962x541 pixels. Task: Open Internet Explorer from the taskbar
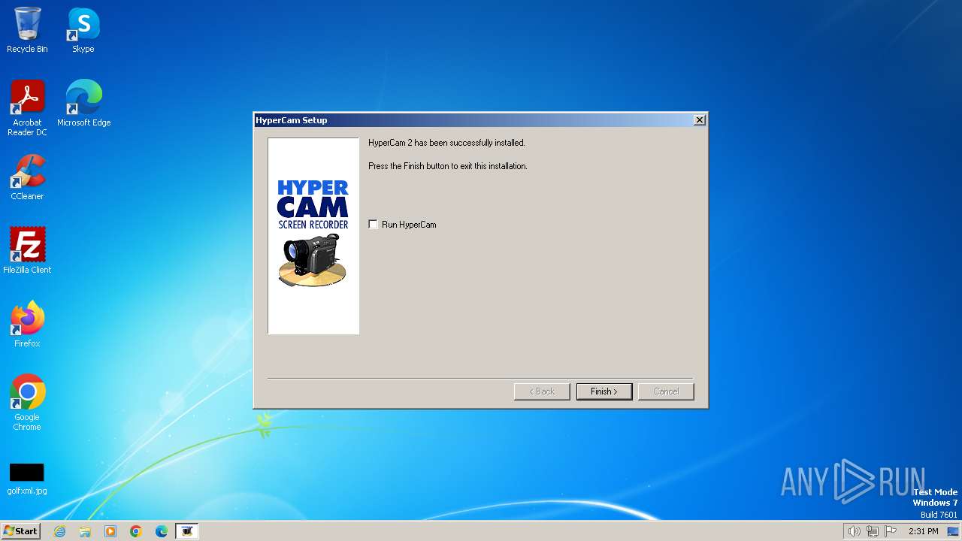(x=59, y=531)
